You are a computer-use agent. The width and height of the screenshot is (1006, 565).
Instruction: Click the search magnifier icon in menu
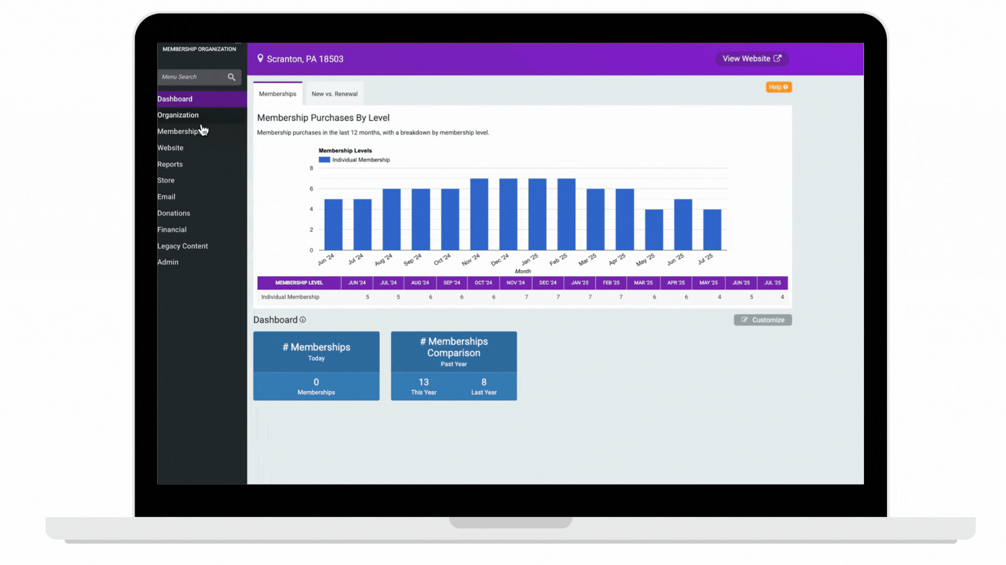231,77
